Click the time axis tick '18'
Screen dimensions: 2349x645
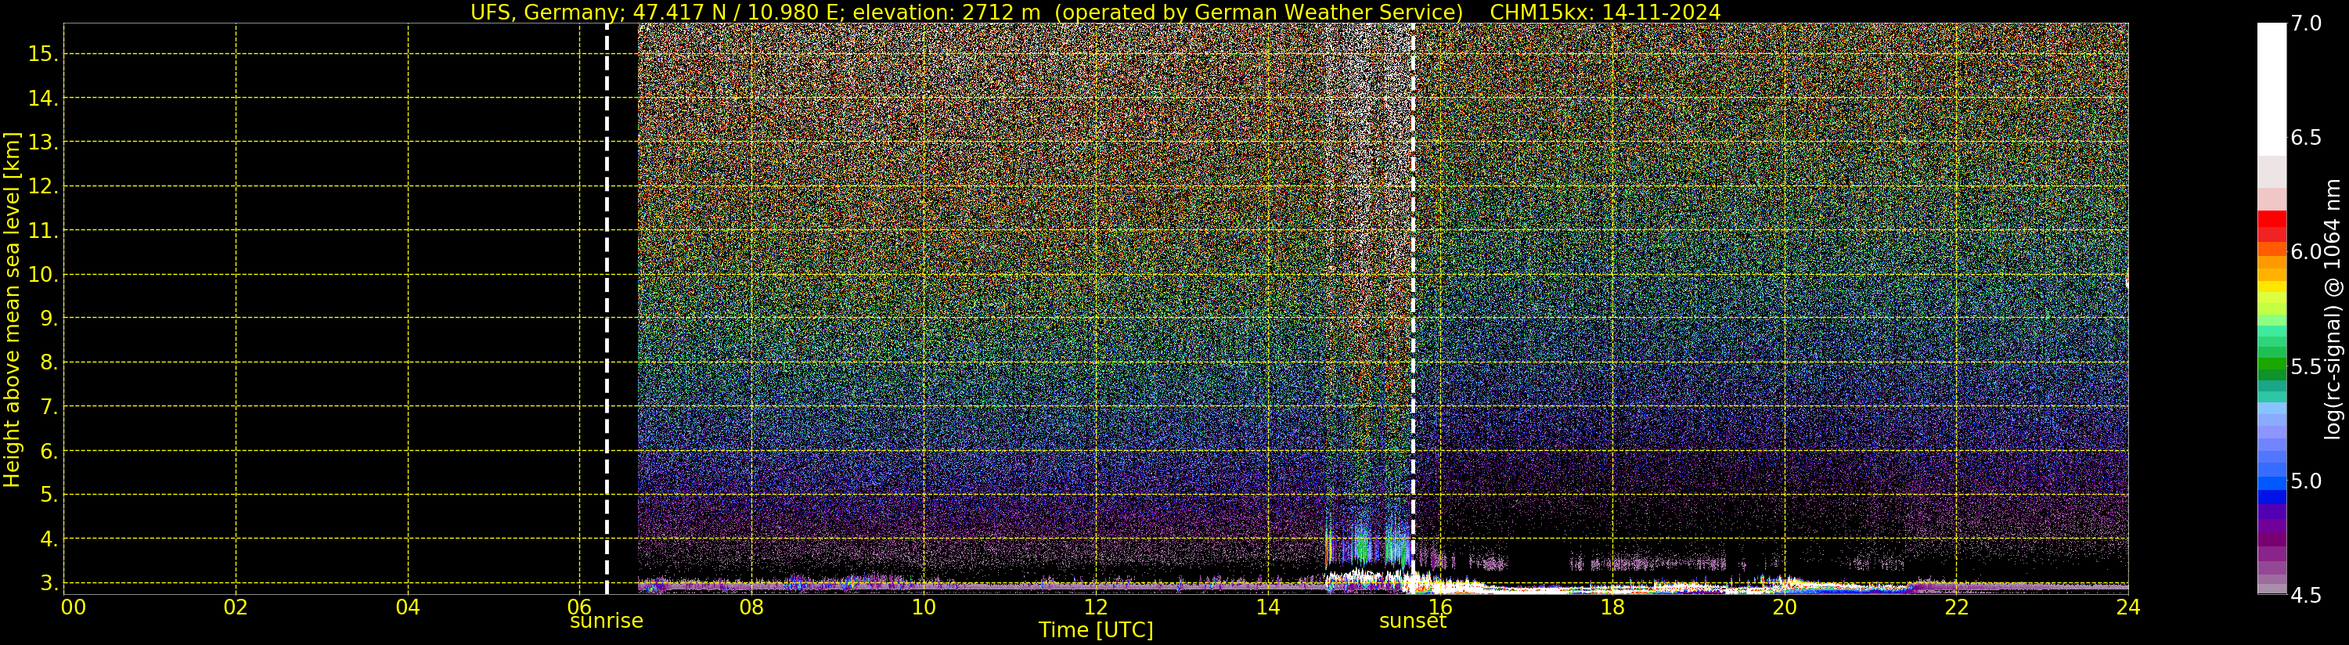1612,607
